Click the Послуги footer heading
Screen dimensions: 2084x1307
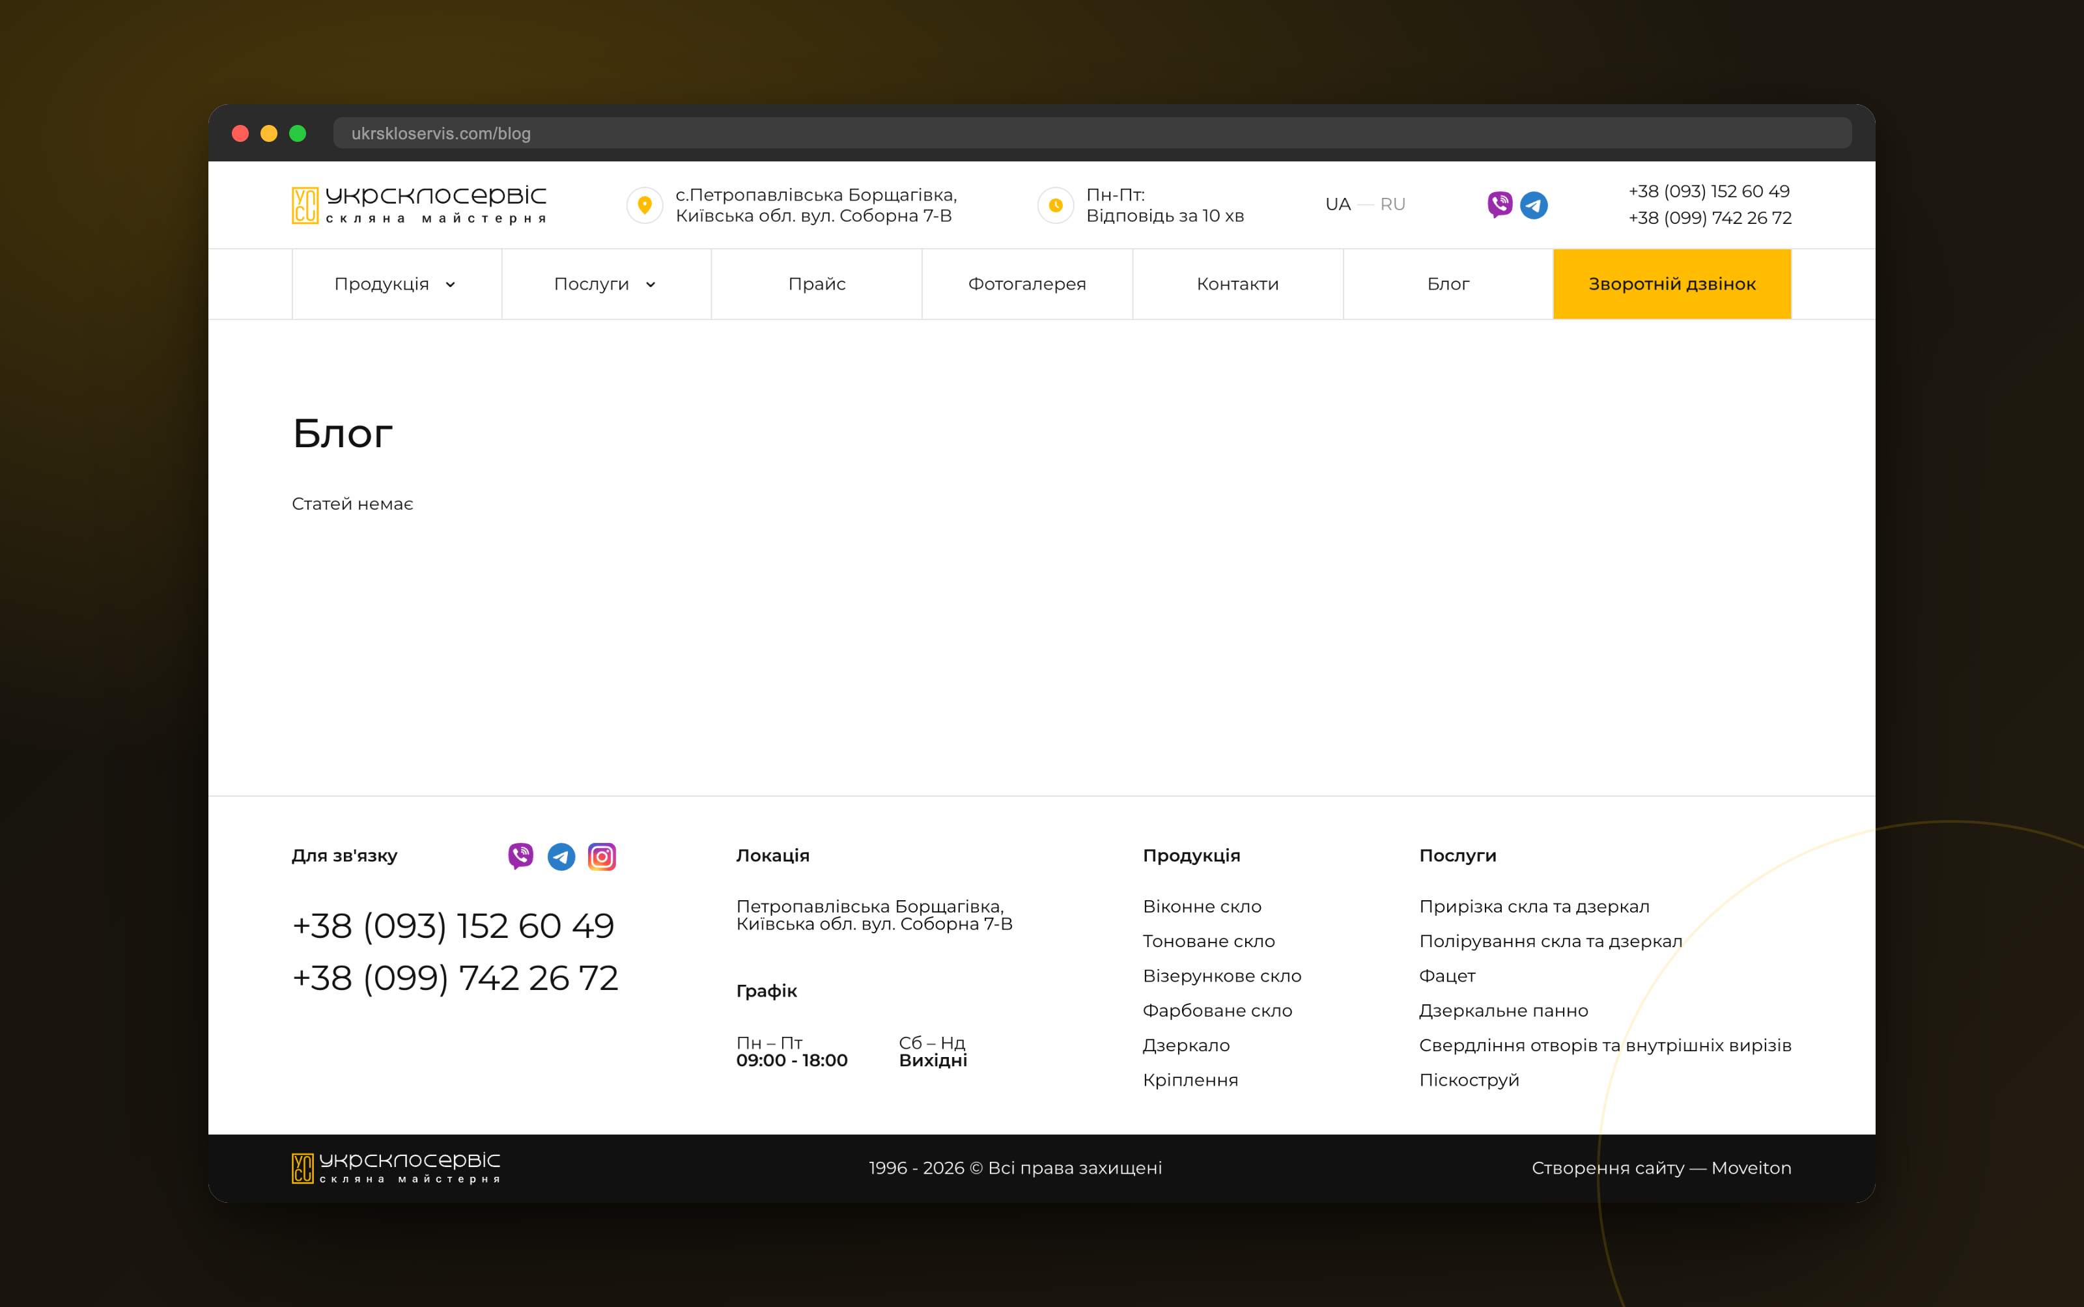point(1458,855)
